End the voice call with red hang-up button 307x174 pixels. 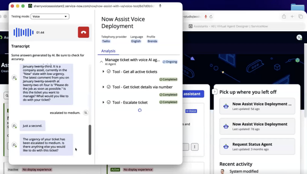click(83, 32)
